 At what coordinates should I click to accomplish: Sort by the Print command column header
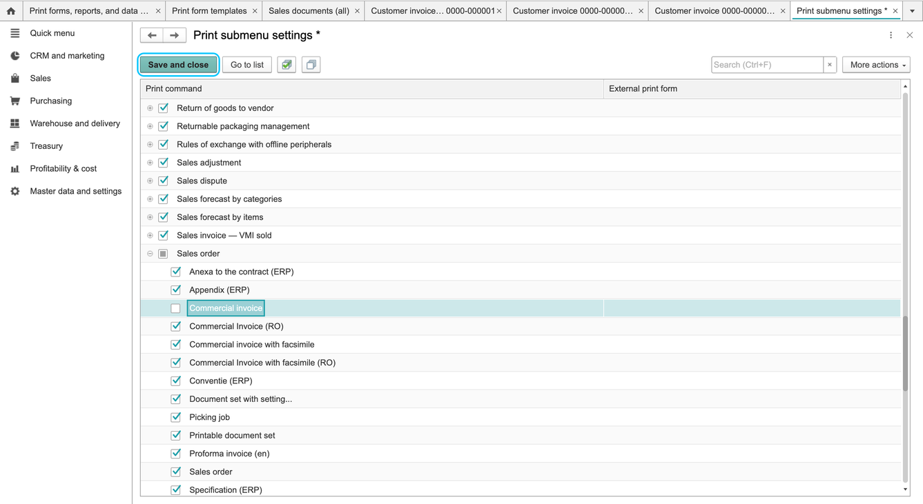pyautogui.click(x=372, y=89)
